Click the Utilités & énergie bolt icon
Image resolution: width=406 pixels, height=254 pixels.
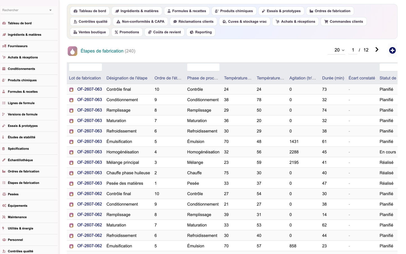[x=4, y=228]
